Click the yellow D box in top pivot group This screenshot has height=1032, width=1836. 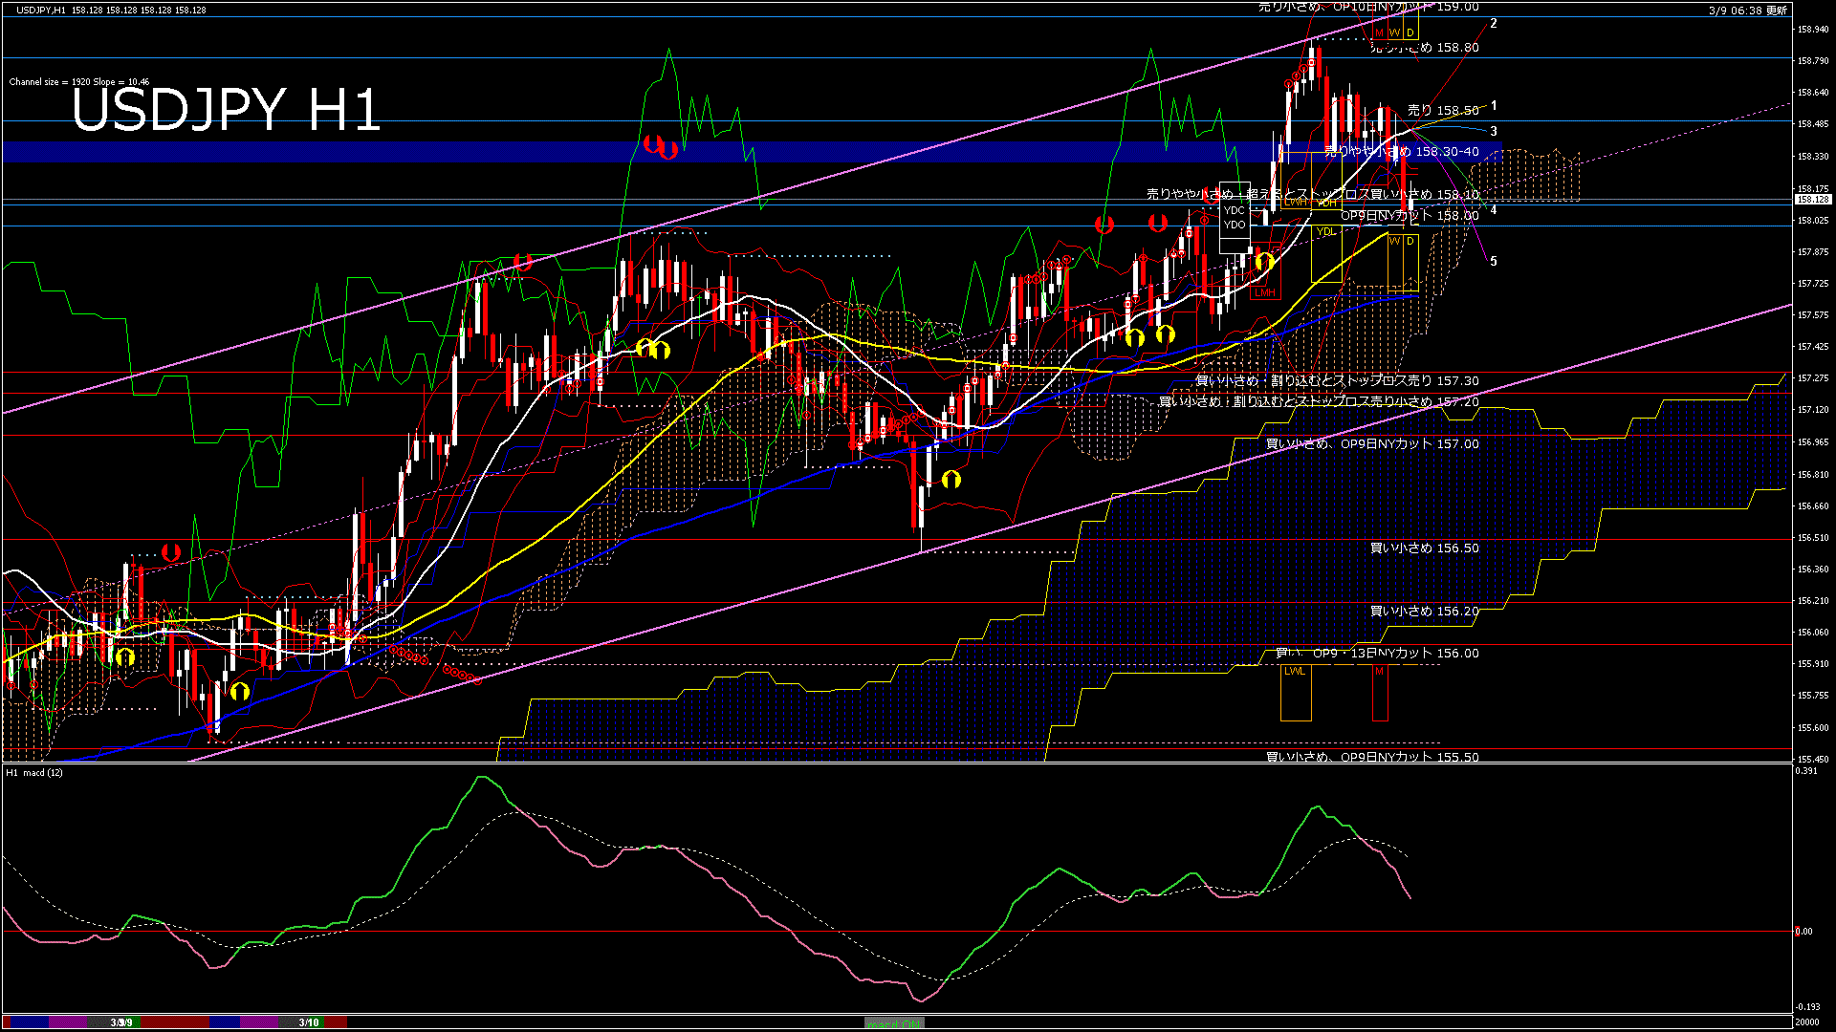pos(1410,32)
